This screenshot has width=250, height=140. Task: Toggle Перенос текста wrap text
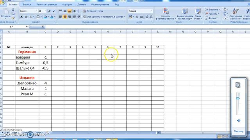(x=93, y=11)
